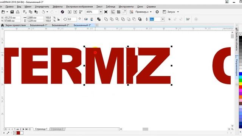Select the Страница 1 page tab

click(x=41, y=129)
